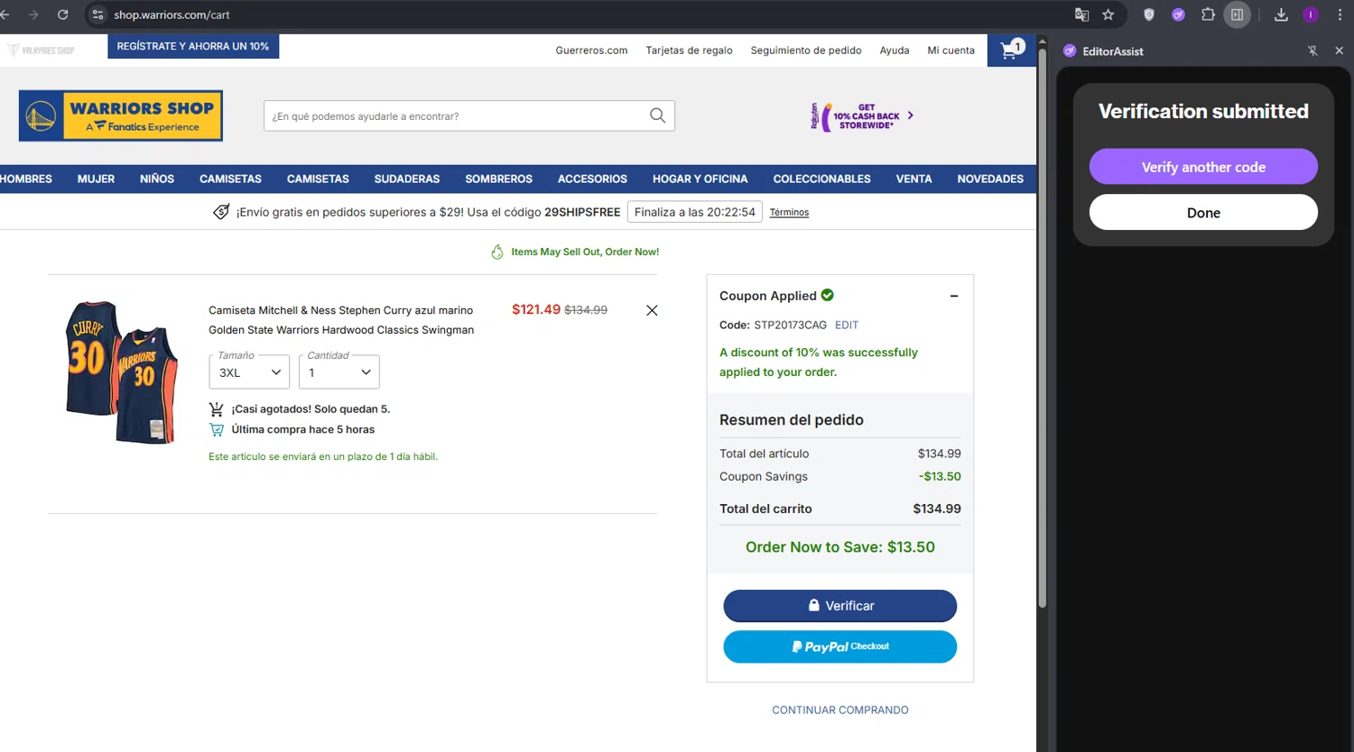The width and height of the screenshot is (1354, 752).
Task: Click Verify another code button
Action: click(1203, 167)
